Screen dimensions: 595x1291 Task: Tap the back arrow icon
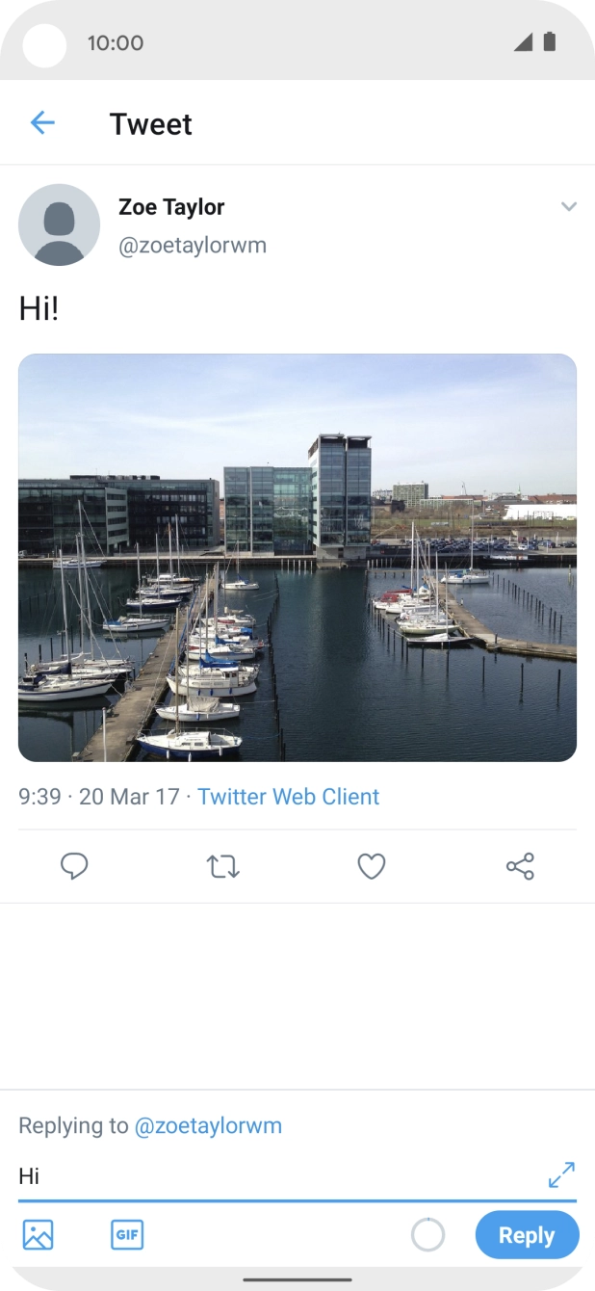point(42,122)
